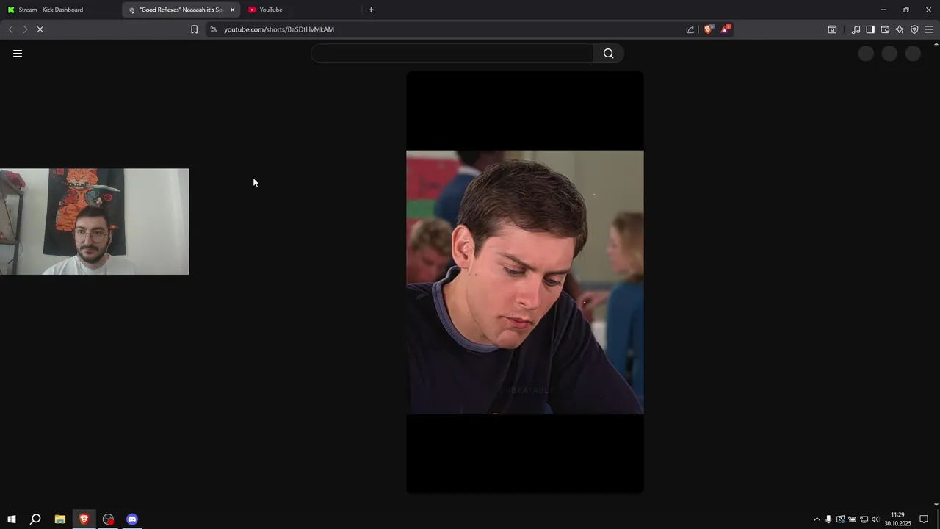Open the volume speaker tray icon
The height and width of the screenshot is (529, 940).
[875, 519]
